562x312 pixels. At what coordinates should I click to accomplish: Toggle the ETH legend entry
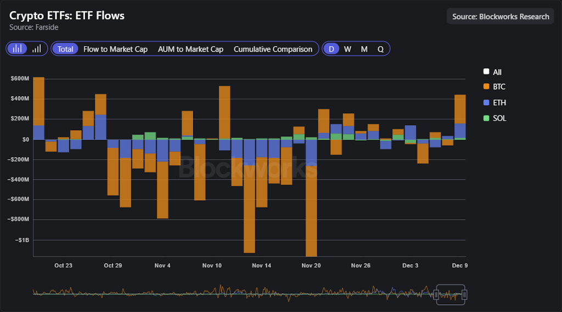coord(493,103)
